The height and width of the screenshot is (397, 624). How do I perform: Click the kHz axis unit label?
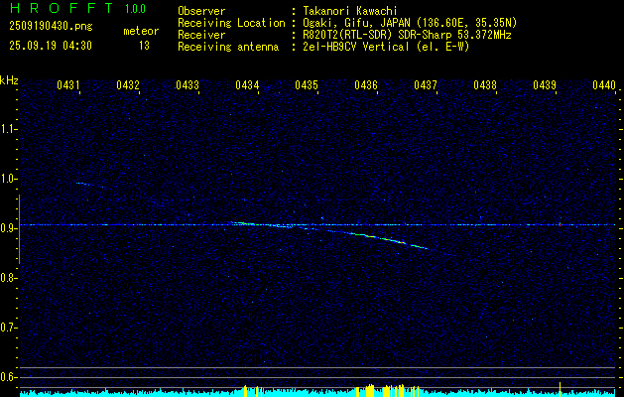(9, 81)
